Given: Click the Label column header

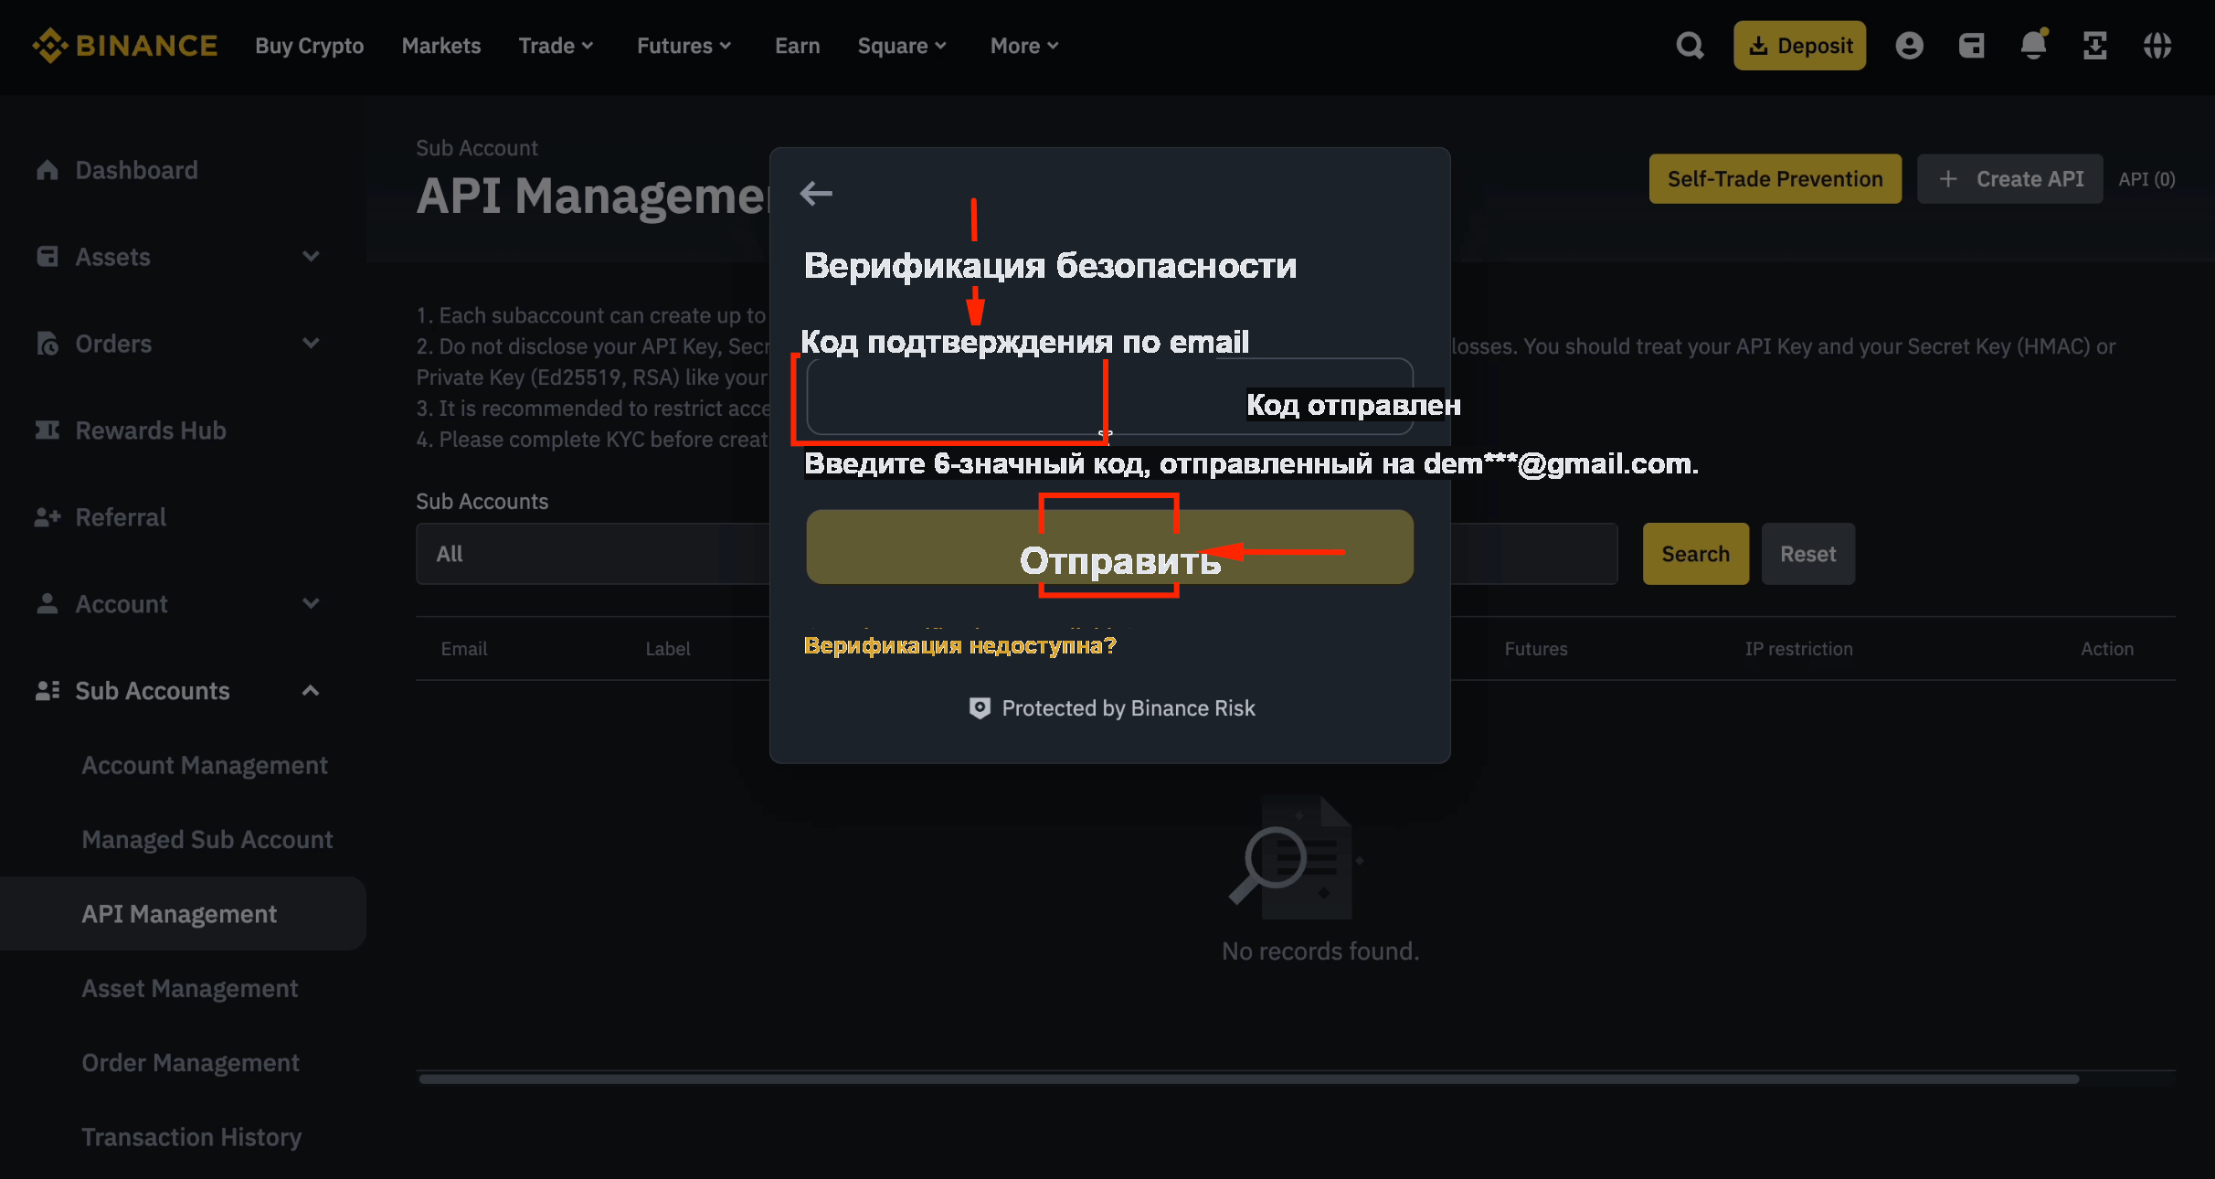Looking at the screenshot, I should tap(668, 649).
